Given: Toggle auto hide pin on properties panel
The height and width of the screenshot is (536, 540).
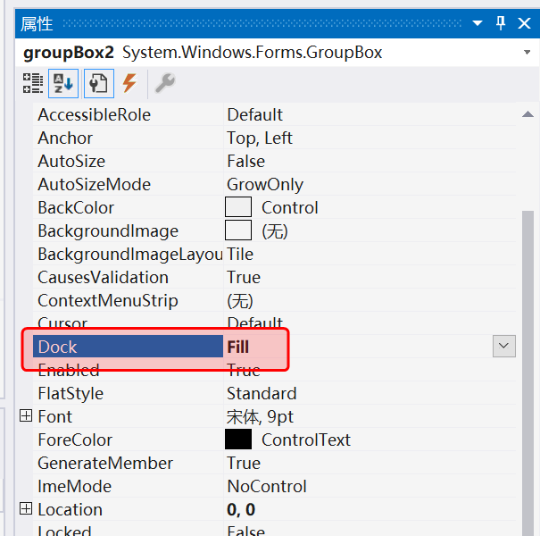Looking at the screenshot, I should 501,24.
